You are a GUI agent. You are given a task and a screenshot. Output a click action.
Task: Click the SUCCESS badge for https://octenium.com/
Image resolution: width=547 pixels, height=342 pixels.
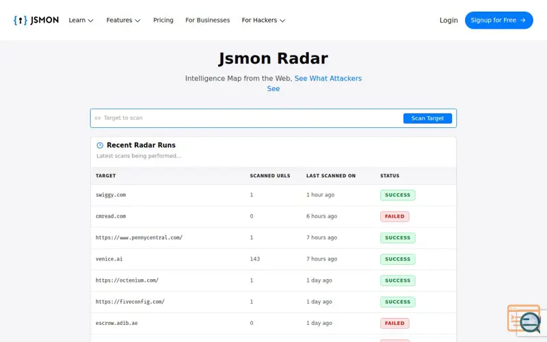[398, 280]
